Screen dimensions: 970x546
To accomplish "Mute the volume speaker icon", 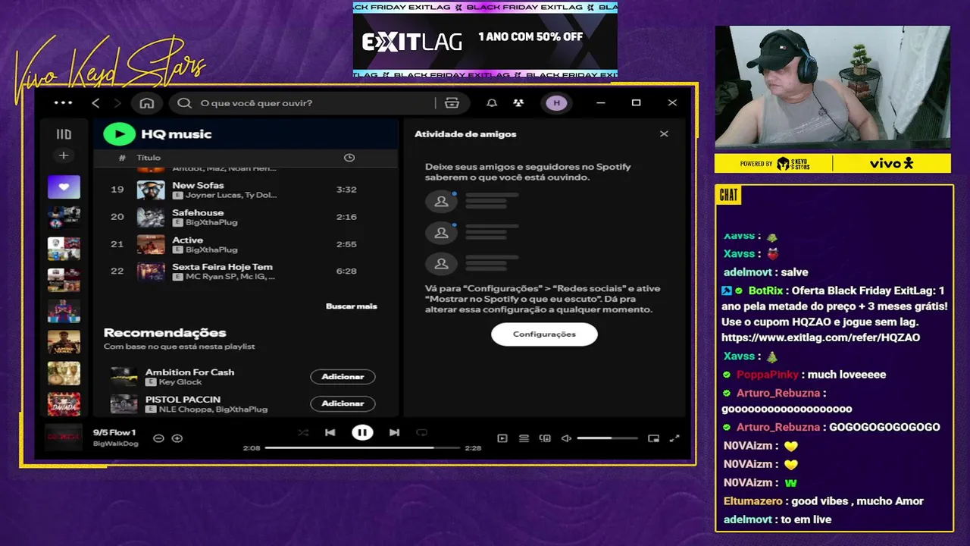I will coord(566,438).
